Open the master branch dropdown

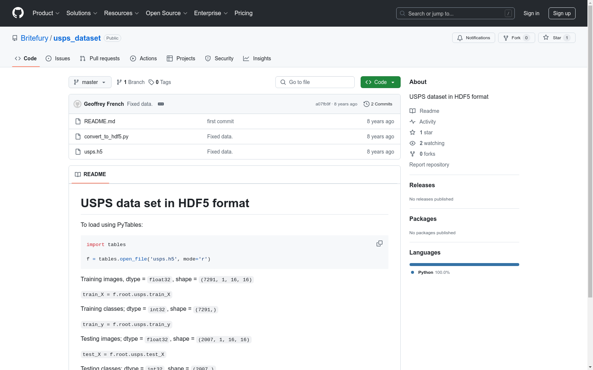tap(90, 82)
